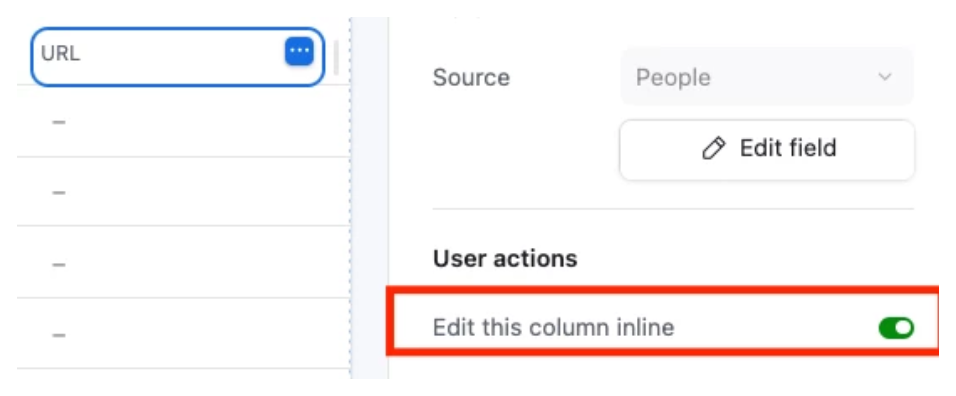956x396 pixels.
Task: Click inside the URL column name field
Action: pyautogui.click(x=140, y=54)
